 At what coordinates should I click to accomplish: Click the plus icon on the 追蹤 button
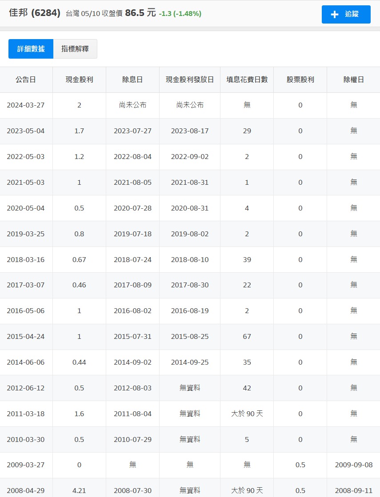(334, 14)
